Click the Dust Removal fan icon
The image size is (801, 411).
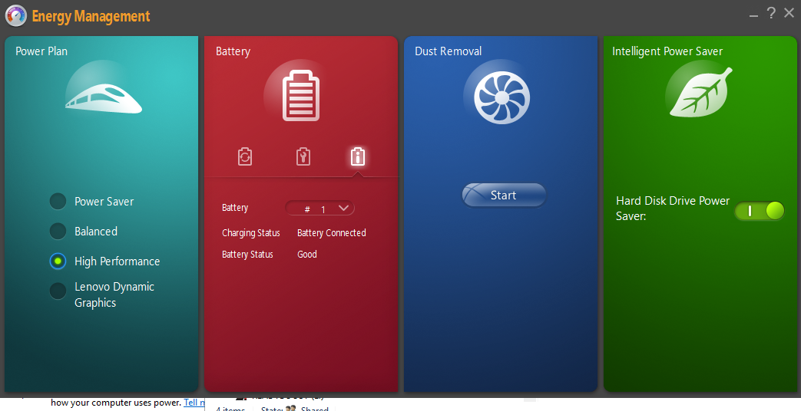pyautogui.click(x=501, y=97)
